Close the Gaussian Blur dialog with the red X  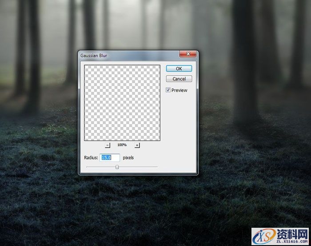tap(188, 55)
